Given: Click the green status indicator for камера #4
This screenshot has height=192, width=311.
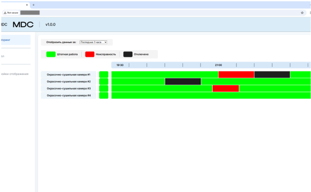Looking at the screenshot, I should [x=104, y=95].
